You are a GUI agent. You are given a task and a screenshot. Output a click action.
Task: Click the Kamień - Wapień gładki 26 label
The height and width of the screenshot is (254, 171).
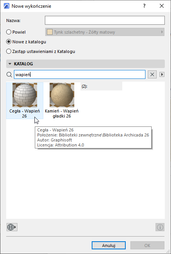[x=62, y=113]
